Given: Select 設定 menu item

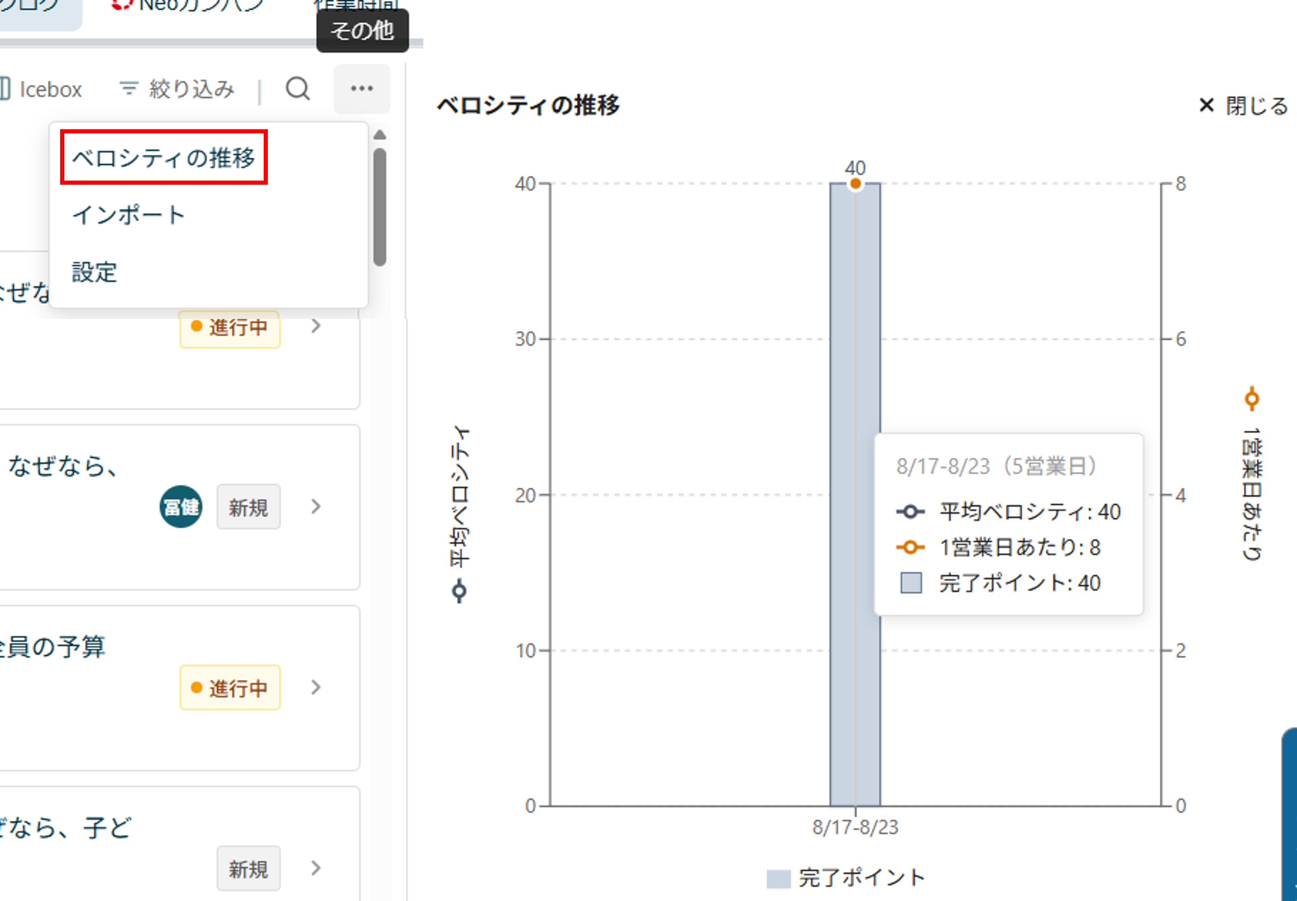Looking at the screenshot, I should (x=95, y=272).
